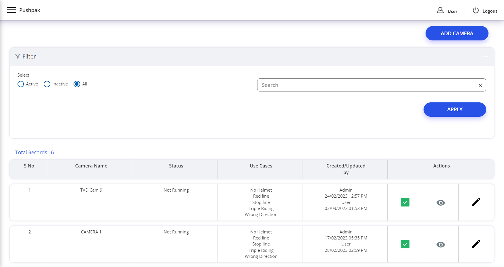504x267 pixels.
Task: View TVD Cam 9 details eye icon
Action: click(440, 203)
